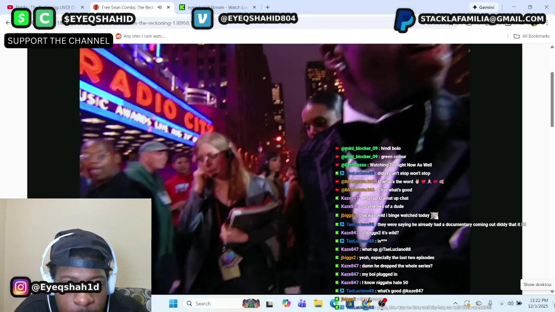Screen dimensions: 555x312
Task: Click the video player showing Radio City
Action: tap(275, 169)
